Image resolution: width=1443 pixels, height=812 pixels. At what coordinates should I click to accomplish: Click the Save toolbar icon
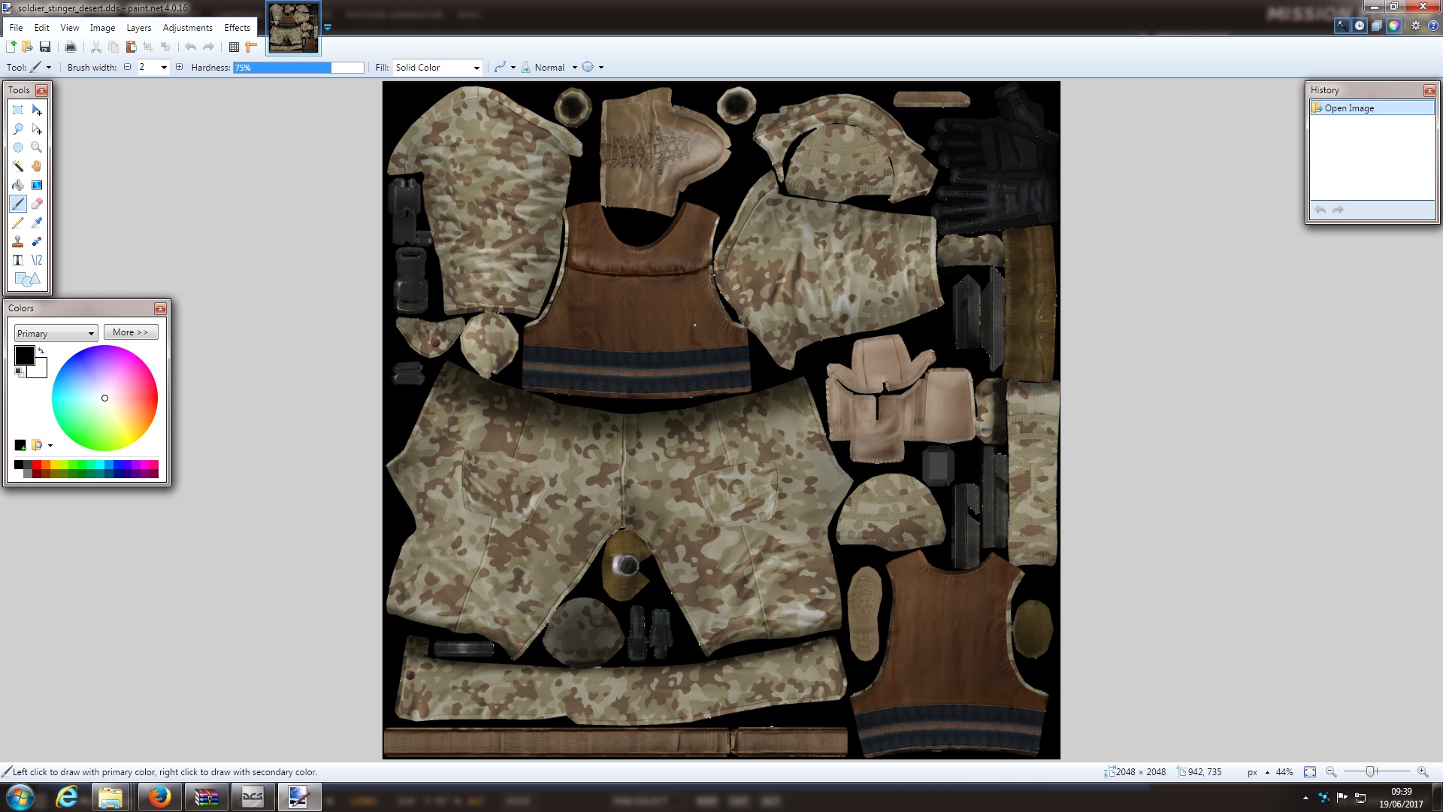pyautogui.click(x=45, y=47)
